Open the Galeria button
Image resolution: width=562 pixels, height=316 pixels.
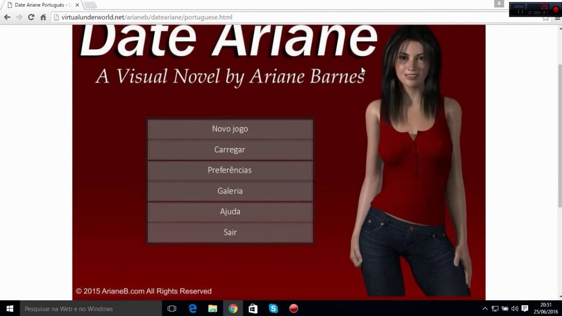230,191
